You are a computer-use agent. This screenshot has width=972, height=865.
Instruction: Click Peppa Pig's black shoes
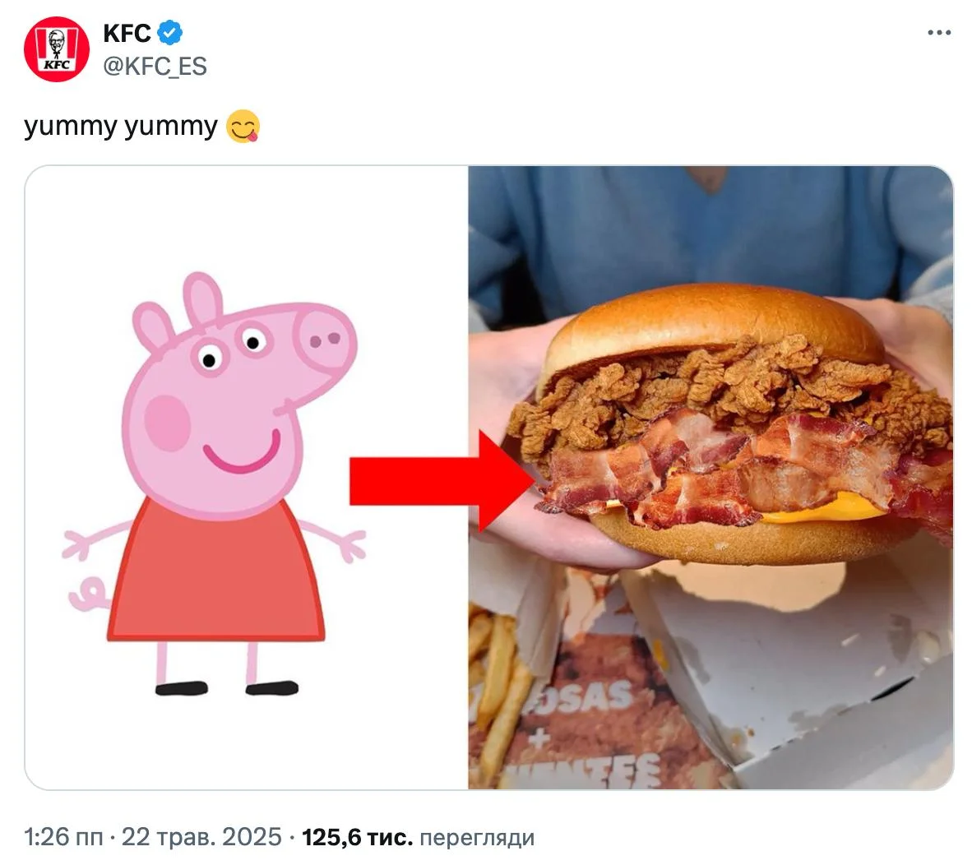tap(227, 687)
